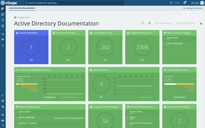The image size is (205, 128).
Task: Open the dollar billing sidebar icon
Action: point(3,46)
